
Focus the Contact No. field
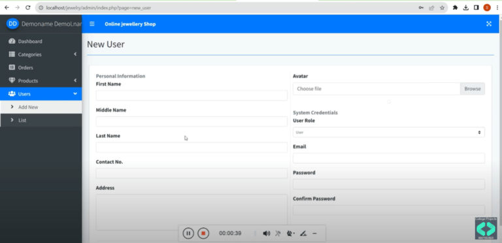(192, 173)
